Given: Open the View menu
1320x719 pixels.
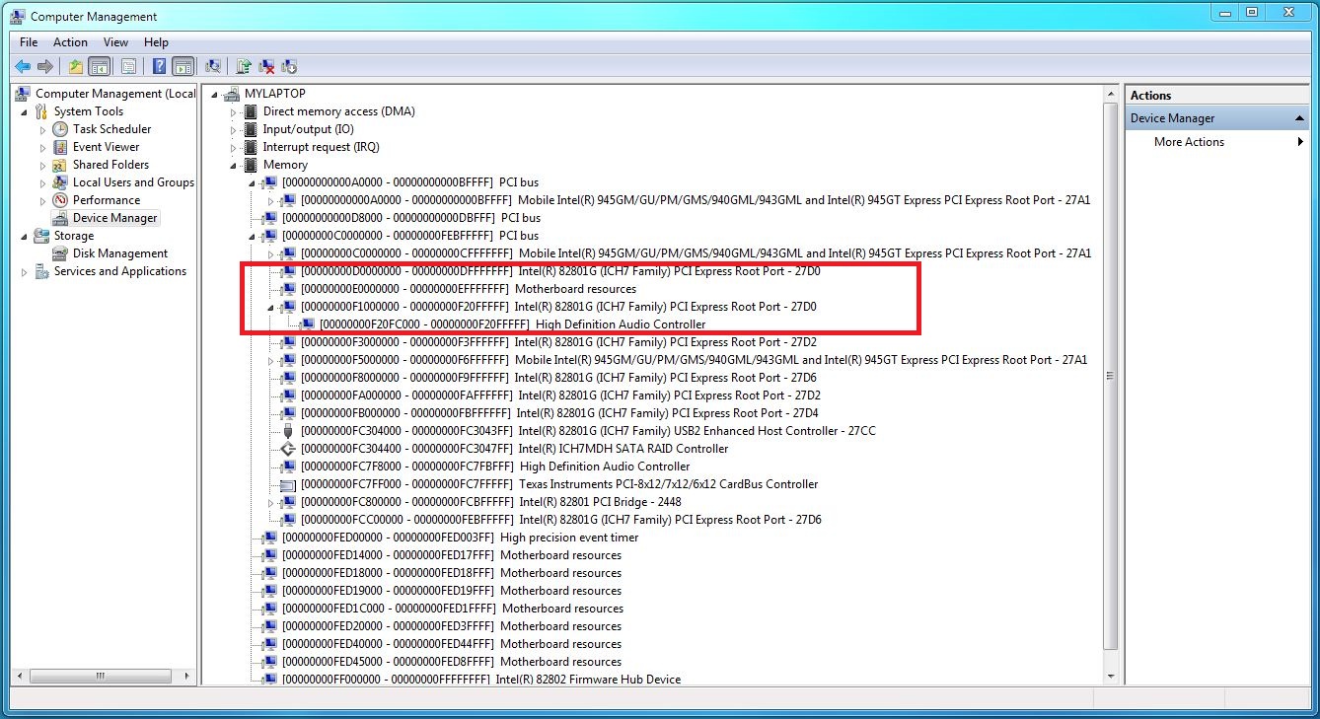Looking at the screenshot, I should (116, 42).
